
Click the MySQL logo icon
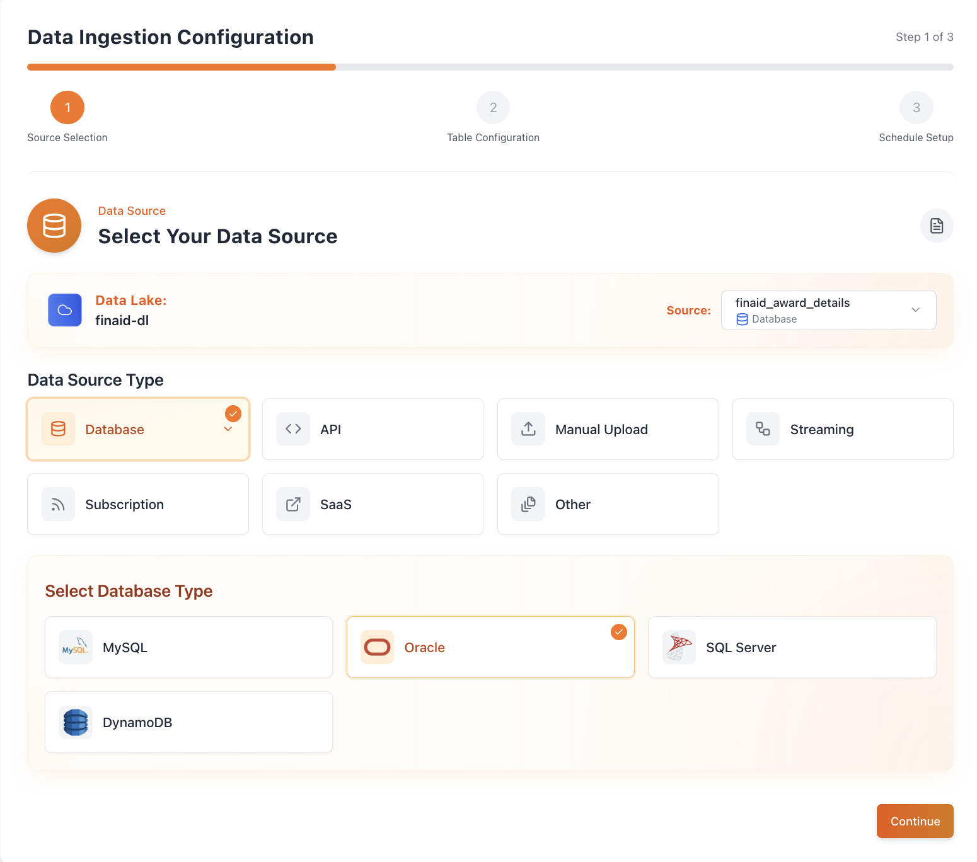(75, 647)
